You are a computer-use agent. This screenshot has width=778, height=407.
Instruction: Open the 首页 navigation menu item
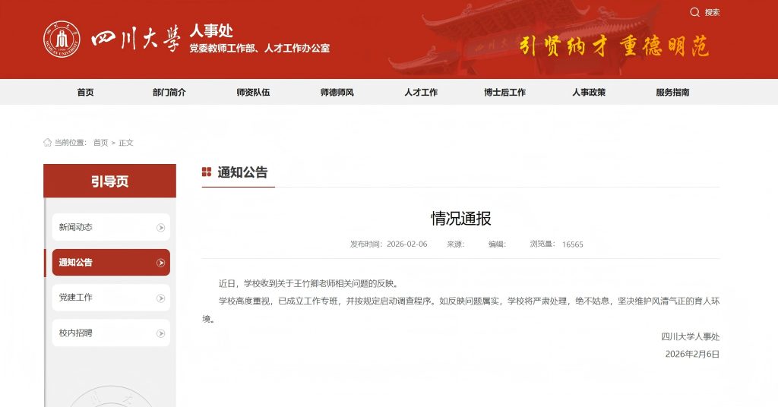(x=85, y=92)
